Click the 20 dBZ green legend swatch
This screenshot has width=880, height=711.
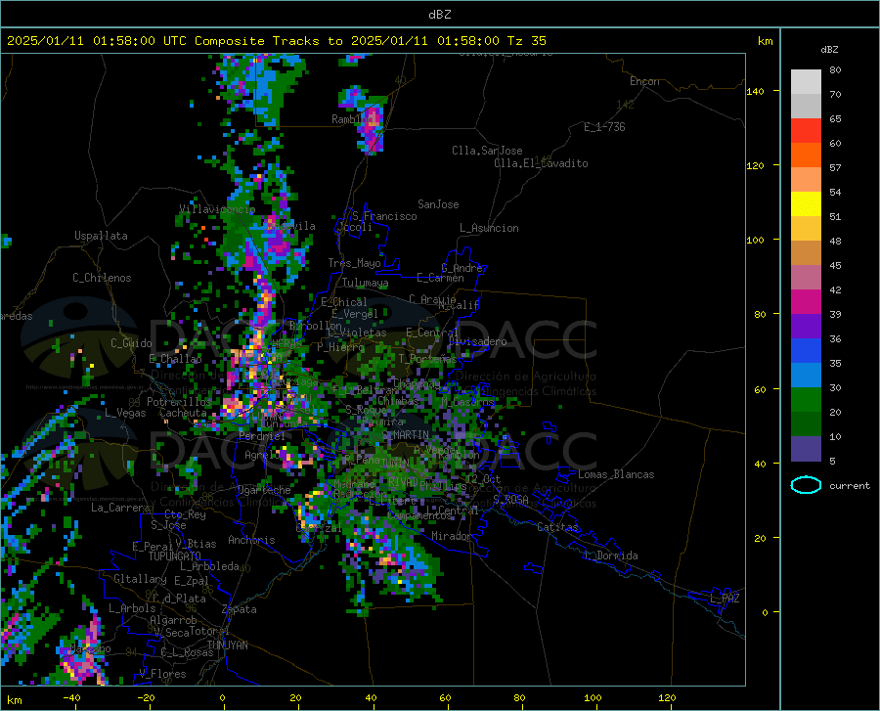(x=806, y=400)
